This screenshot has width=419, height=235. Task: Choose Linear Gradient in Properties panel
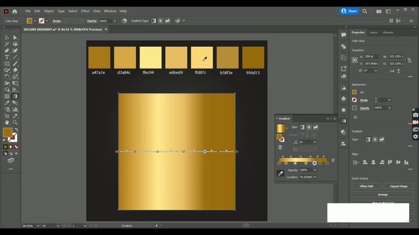(368, 139)
